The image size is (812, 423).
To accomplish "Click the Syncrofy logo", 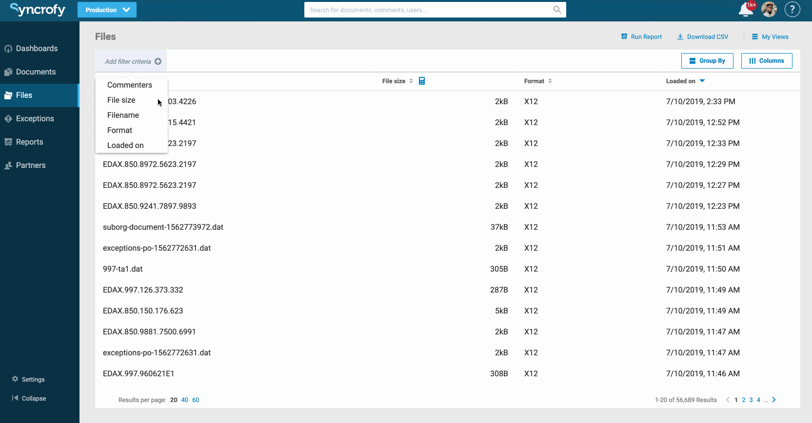I will 38,9.
